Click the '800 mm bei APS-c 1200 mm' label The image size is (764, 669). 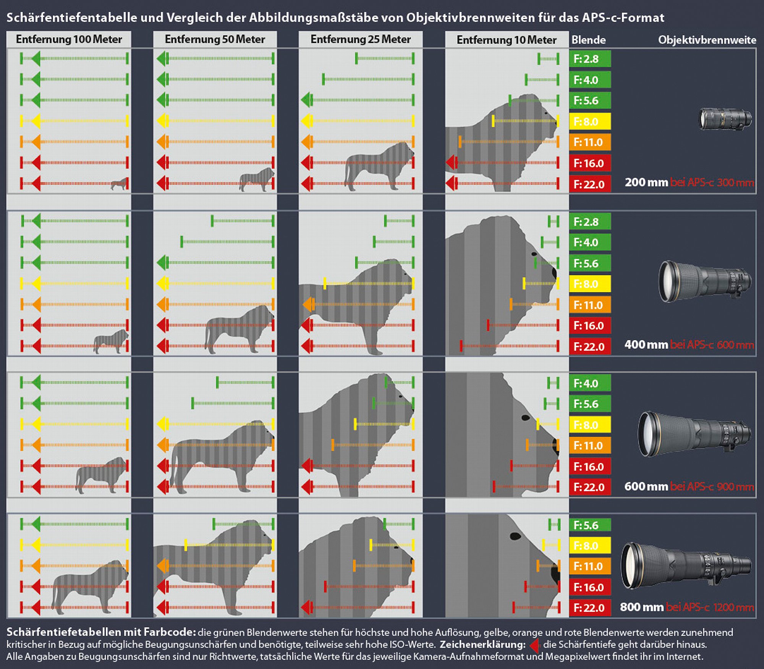click(687, 607)
